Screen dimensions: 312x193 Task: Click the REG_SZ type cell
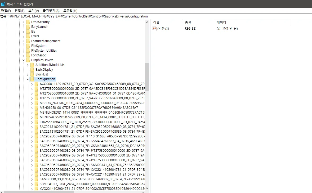point(190,28)
